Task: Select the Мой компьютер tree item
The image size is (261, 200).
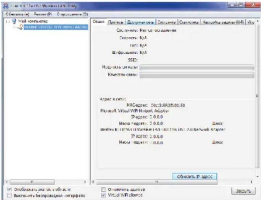Action: coord(33,21)
